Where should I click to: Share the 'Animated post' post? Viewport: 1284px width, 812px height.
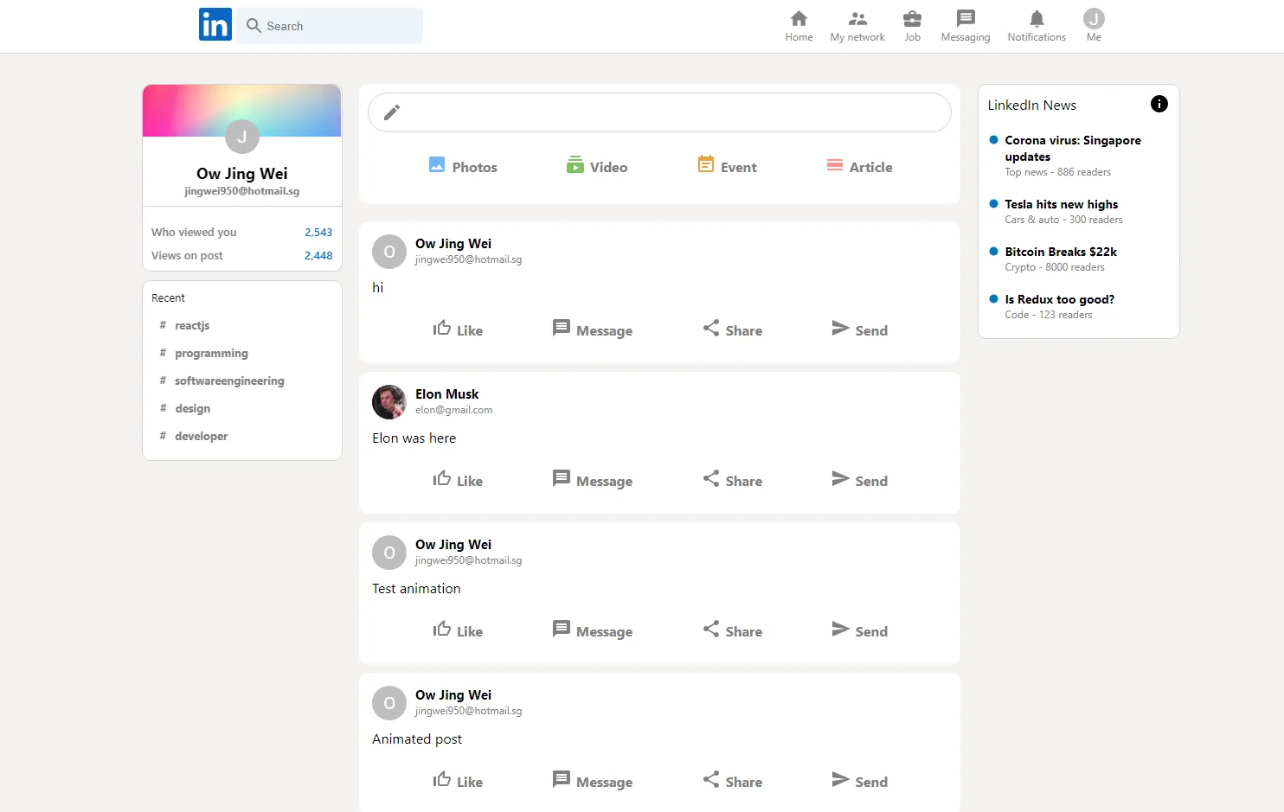(732, 781)
